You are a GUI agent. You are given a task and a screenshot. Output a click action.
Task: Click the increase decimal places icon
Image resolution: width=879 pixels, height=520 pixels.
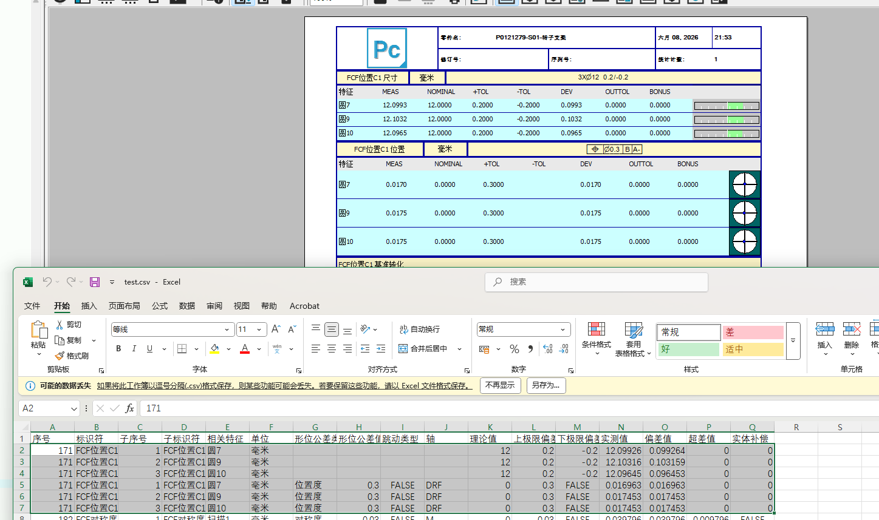(x=548, y=349)
